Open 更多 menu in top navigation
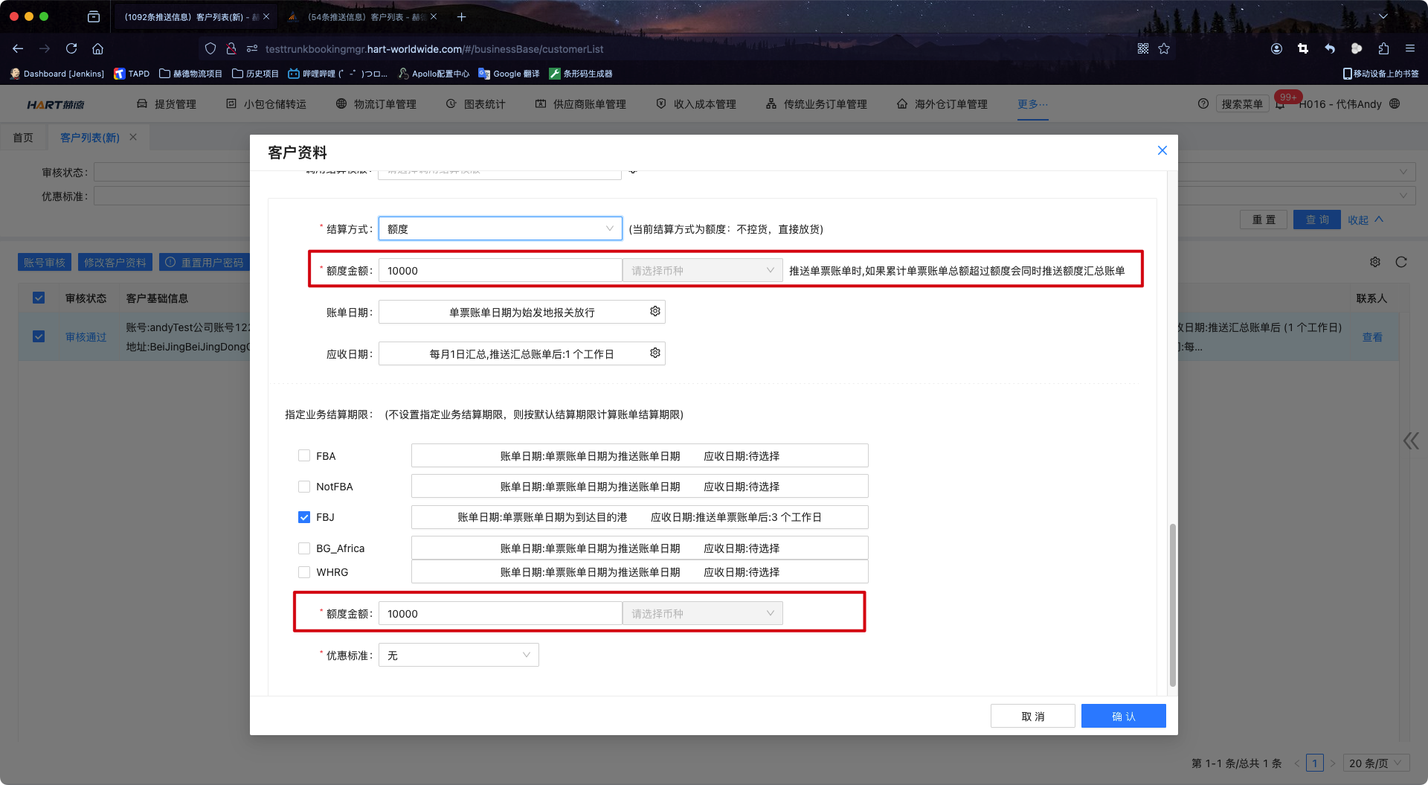 coord(1032,104)
